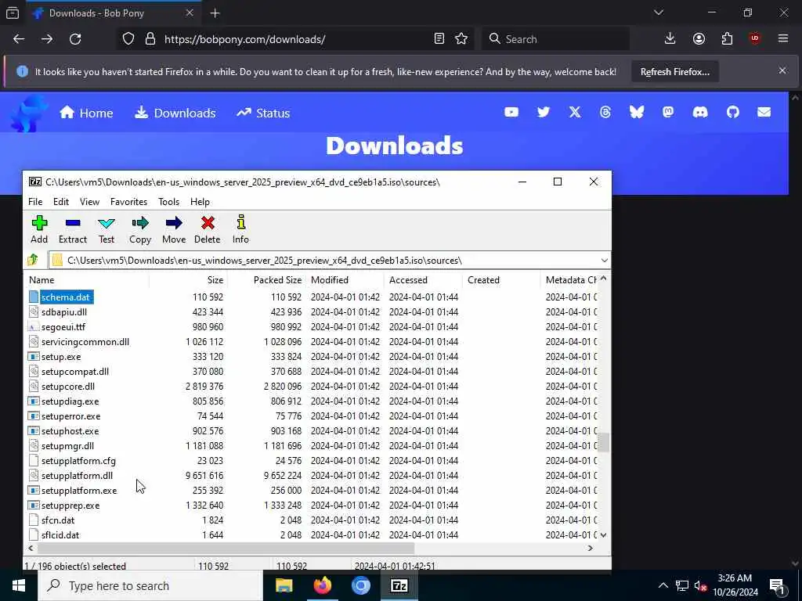
Task: Open Firefox application hamburger menu
Action: (783, 39)
